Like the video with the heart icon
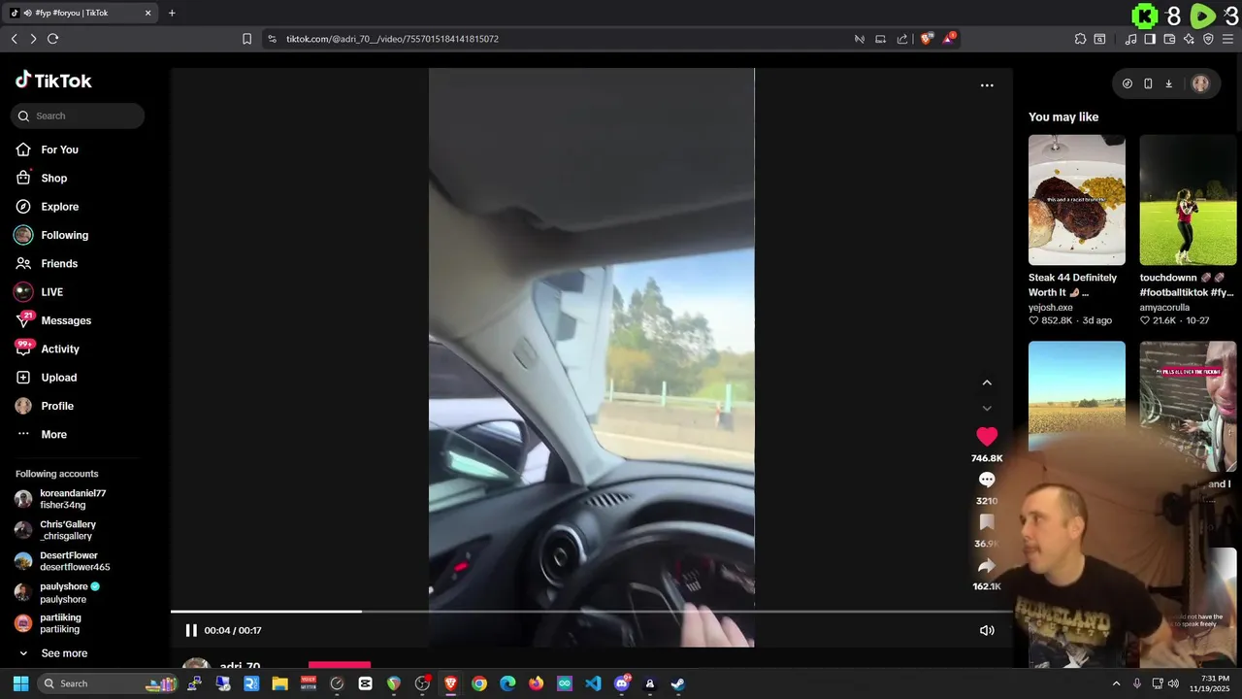The height and width of the screenshot is (699, 1242). [x=987, y=437]
